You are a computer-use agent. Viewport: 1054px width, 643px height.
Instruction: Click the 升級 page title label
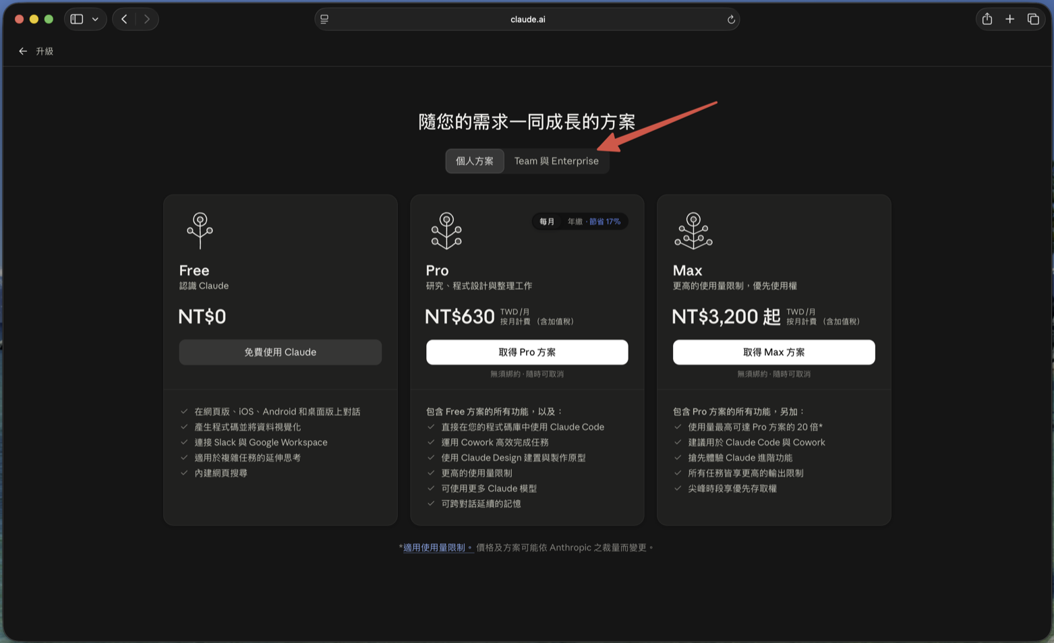click(x=45, y=51)
